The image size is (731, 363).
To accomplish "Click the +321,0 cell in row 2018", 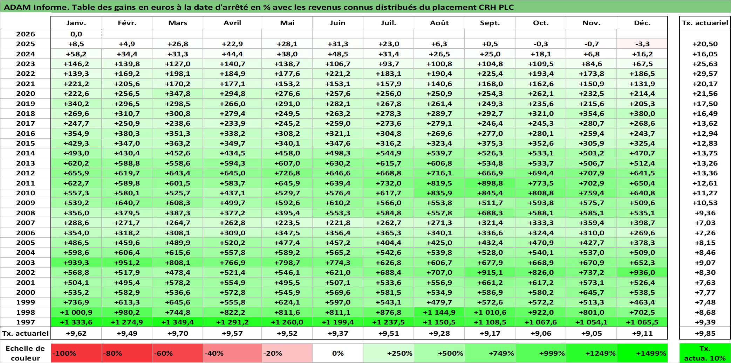I will pos(541,113).
